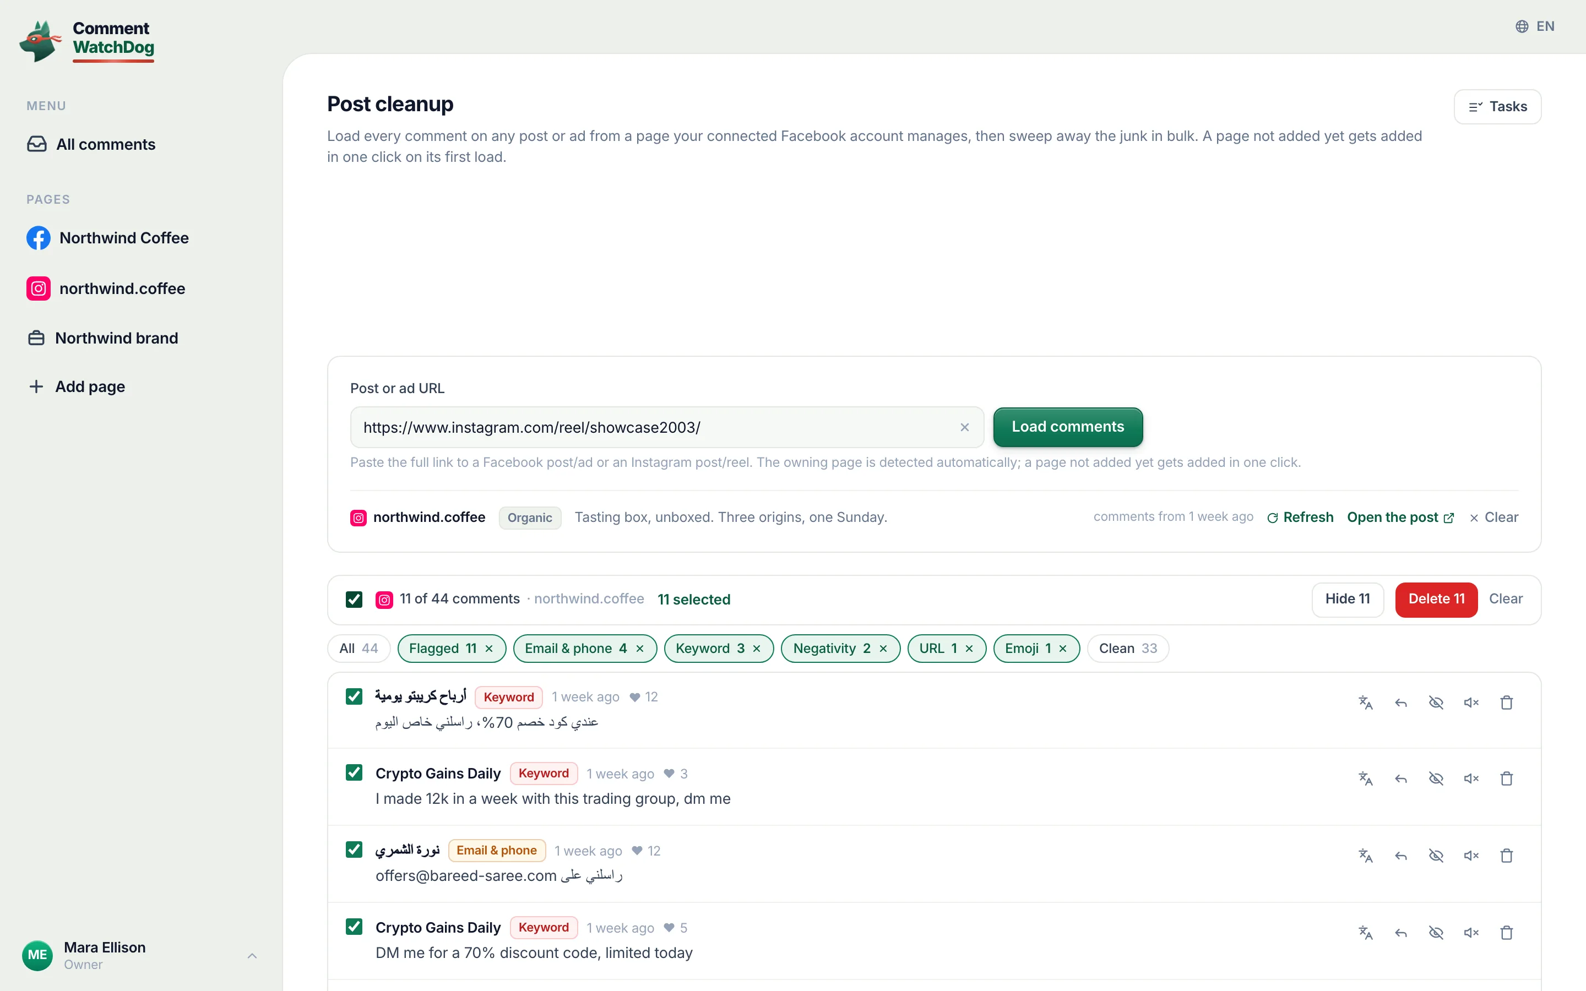Screen dimensions: 1586x991
Task: Mute author of '12k in a week' comment
Action: (1471, 778)
